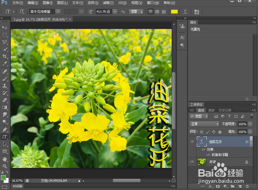Toggle visibility of the 背景 layer
258x190 pixels.
coord(192,162)
